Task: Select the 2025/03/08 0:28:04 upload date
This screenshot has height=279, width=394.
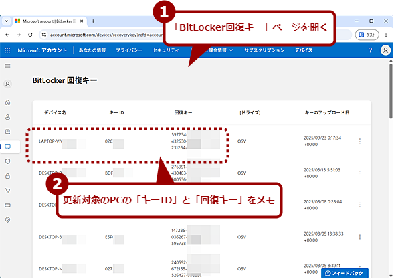Action: (322, 205)
